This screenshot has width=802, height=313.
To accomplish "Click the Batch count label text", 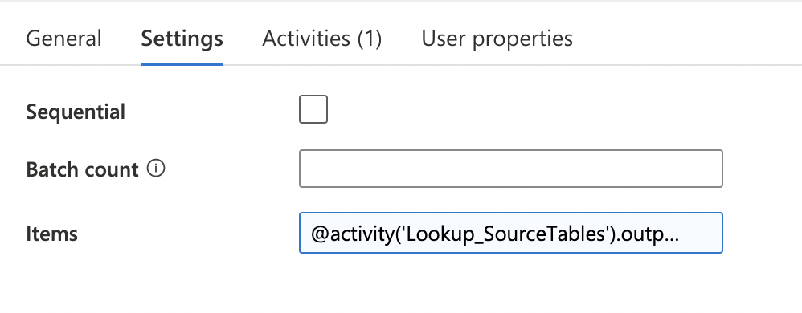I will coord(82,169).
